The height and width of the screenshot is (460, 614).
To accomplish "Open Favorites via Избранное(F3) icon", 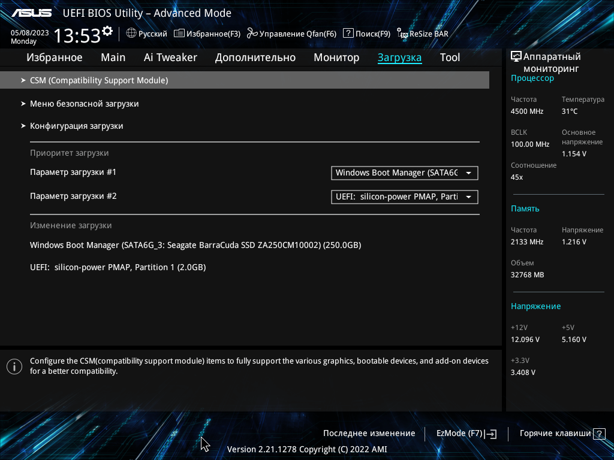I will [179, 34].
